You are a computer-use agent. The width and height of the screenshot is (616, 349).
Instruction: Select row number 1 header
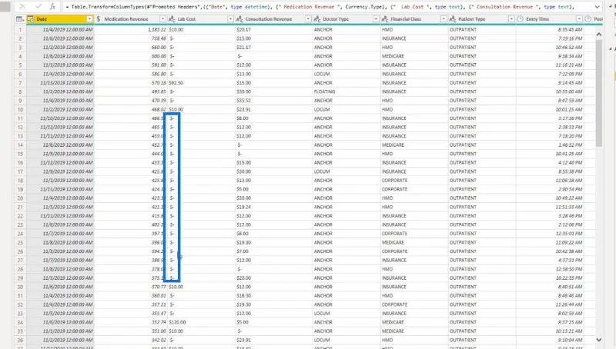click(20, 29)
